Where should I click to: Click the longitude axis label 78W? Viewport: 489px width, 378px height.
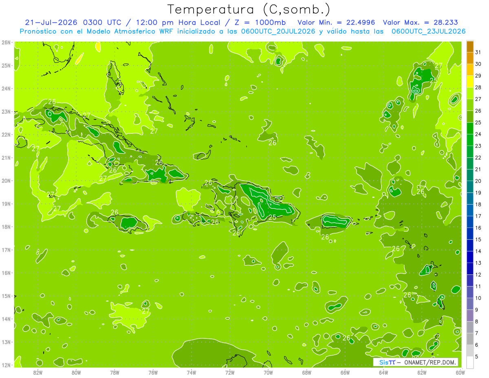[x=115, y=372]
